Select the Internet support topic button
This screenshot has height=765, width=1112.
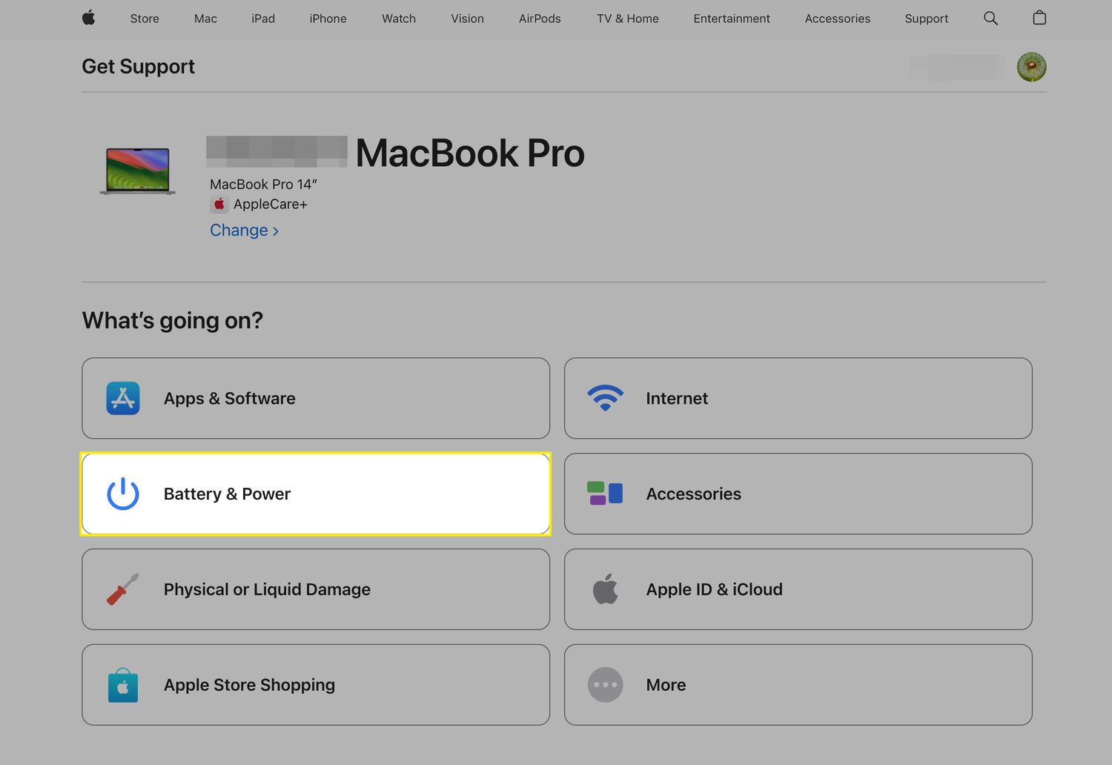coord(798,399)
